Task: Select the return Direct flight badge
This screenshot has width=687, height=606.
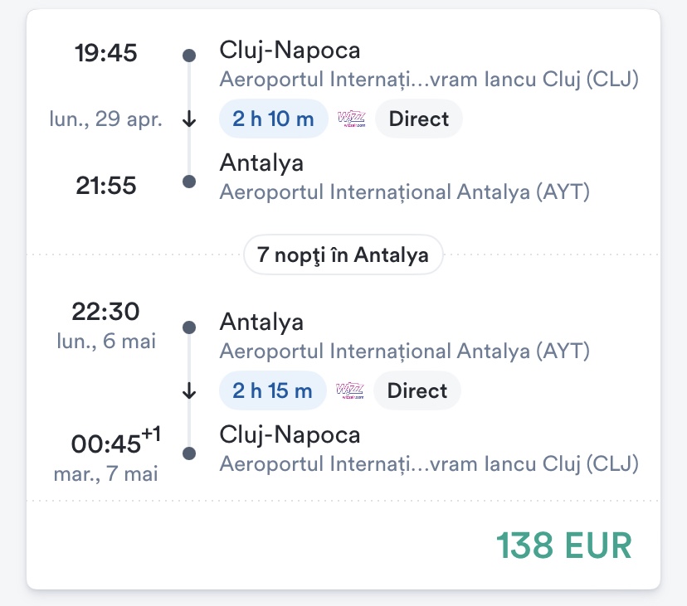Action: (417, 390)
